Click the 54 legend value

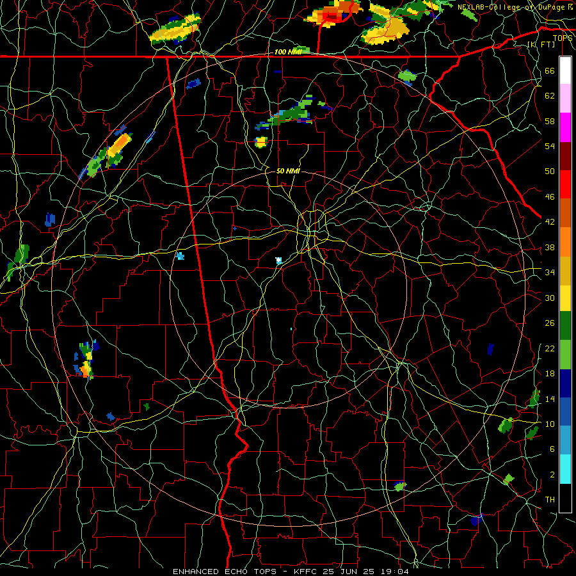550,146
